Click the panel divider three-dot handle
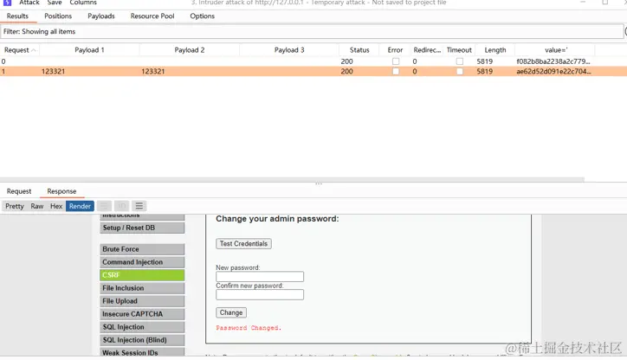This screenshot has width=627, height=360. (319, 183)
